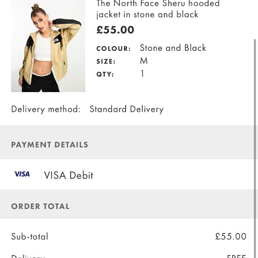Click the Sub-total label

click(x=30, y=236)
